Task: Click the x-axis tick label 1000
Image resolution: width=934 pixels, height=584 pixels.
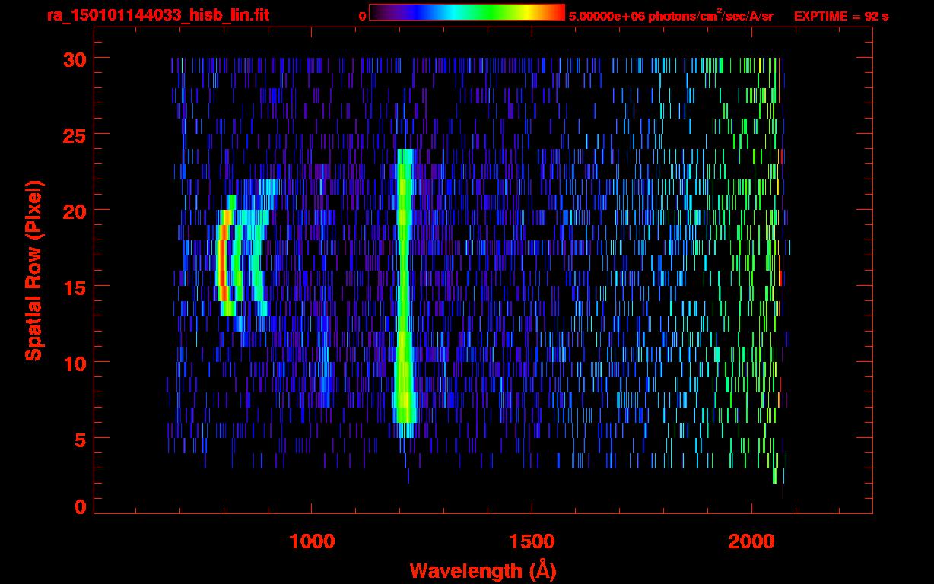Action: coord(312,541)
